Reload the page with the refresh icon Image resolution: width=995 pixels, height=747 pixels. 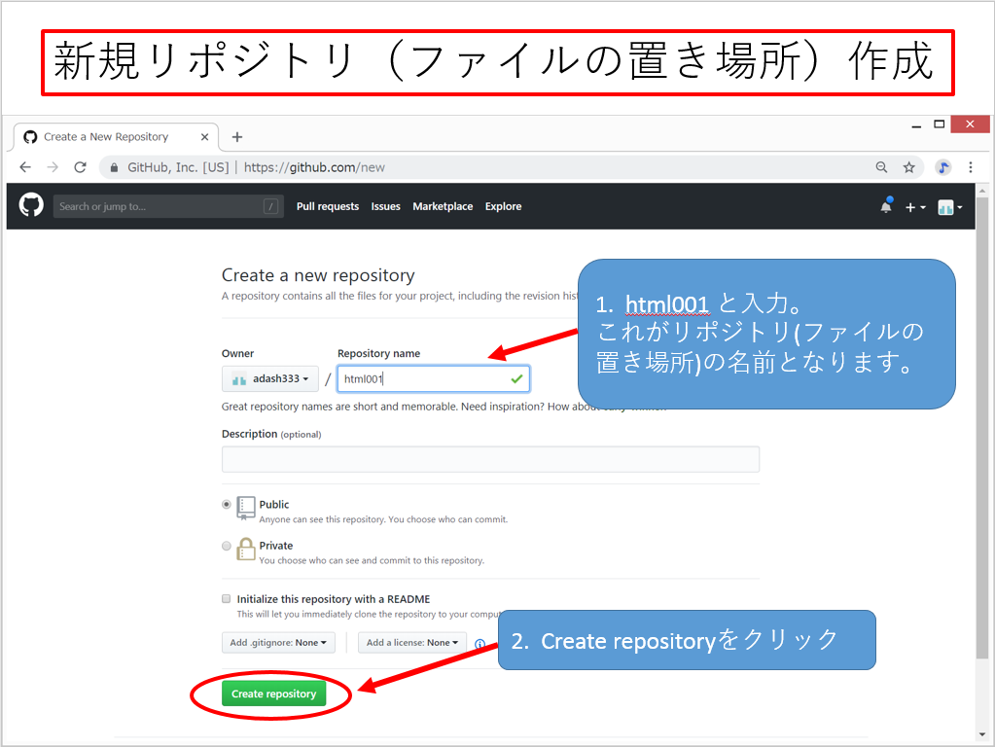(x=80, y=167)
